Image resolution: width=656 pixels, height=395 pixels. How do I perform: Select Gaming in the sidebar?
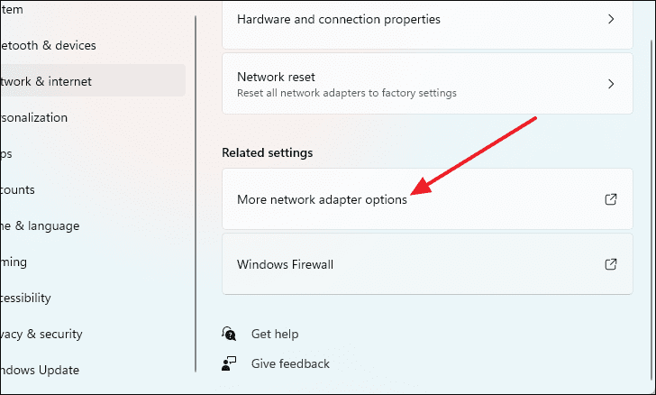click(14, 262)
